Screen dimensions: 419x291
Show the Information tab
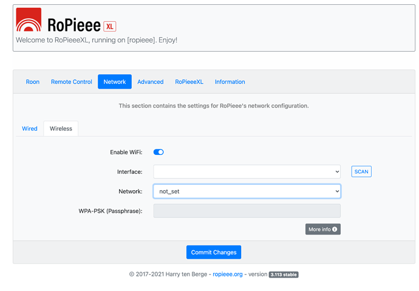[x=230, y=82]
